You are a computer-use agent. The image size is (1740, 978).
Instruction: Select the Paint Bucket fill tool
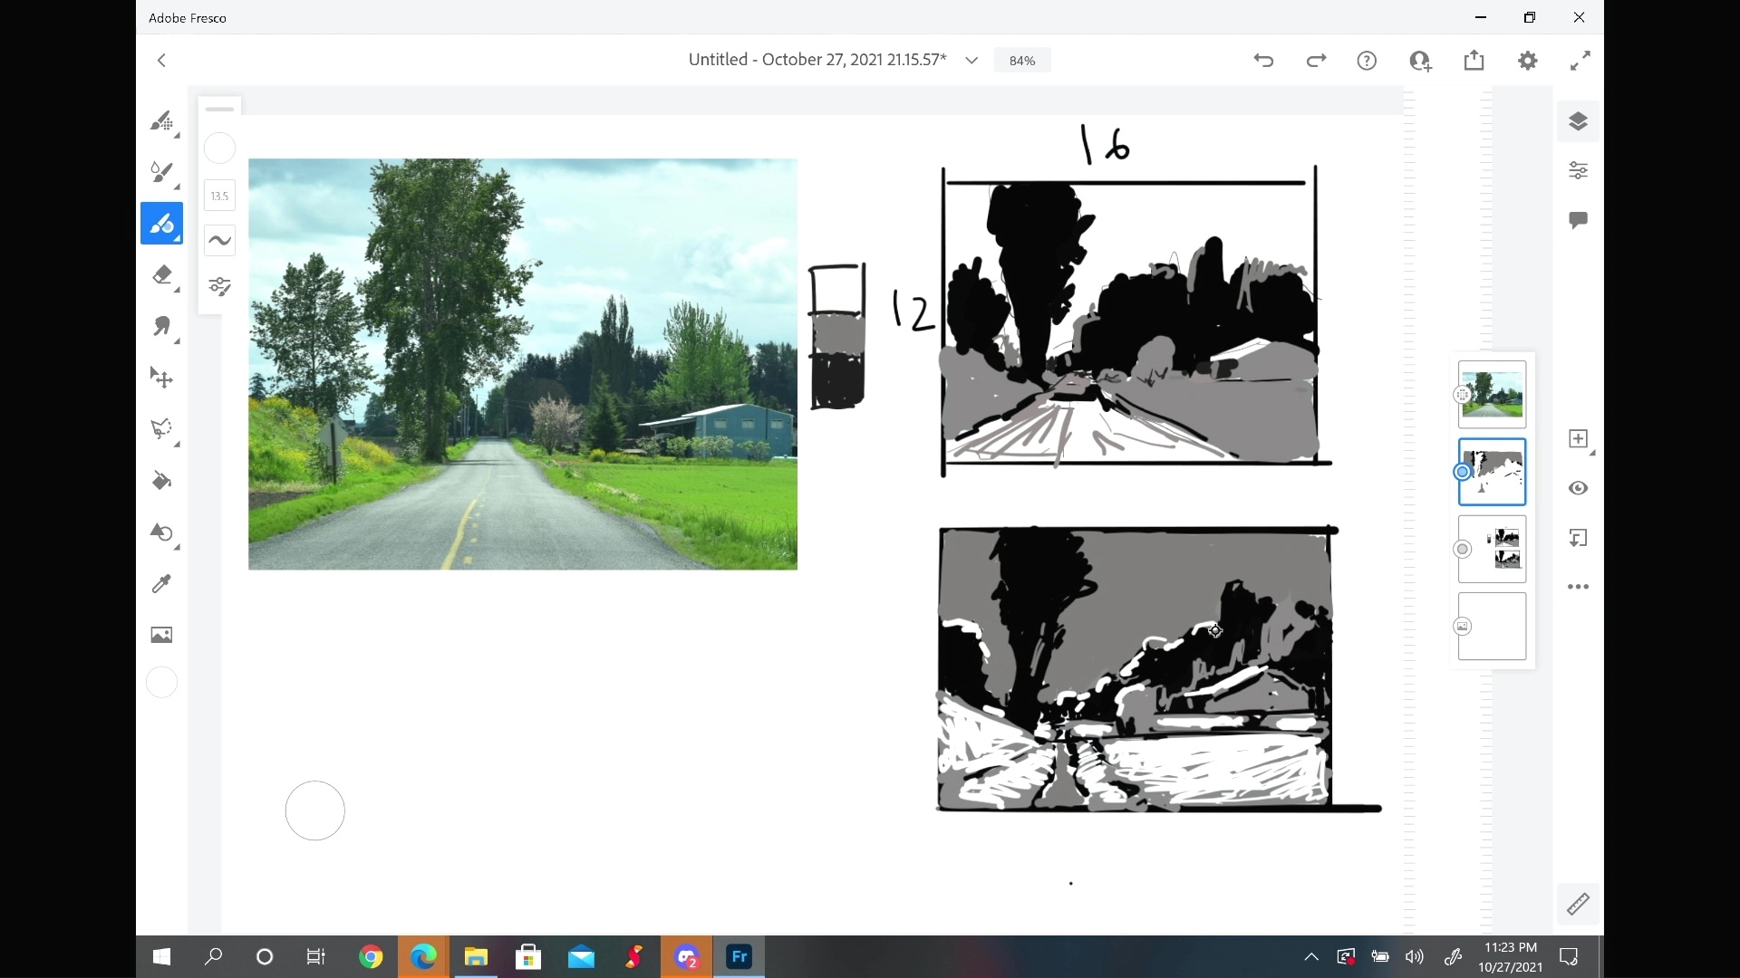coord(161,481)
